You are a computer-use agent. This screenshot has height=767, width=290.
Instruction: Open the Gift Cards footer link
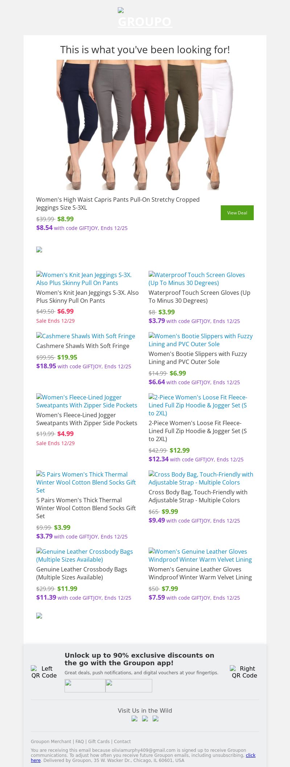(99, 742)
